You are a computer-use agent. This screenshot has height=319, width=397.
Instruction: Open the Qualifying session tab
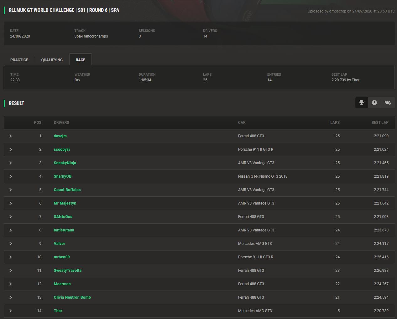point(52,60)
